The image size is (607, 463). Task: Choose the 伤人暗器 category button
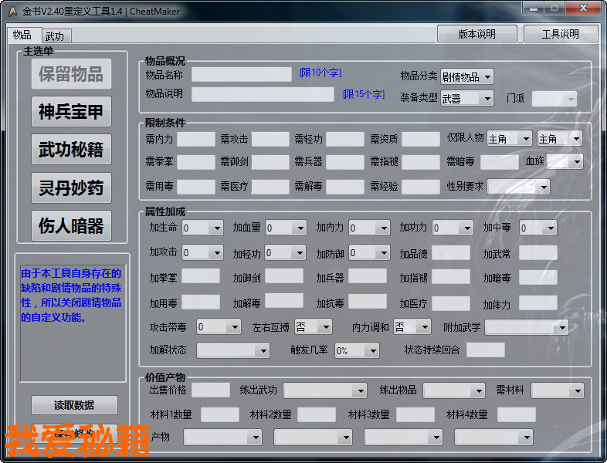[71, 225]
